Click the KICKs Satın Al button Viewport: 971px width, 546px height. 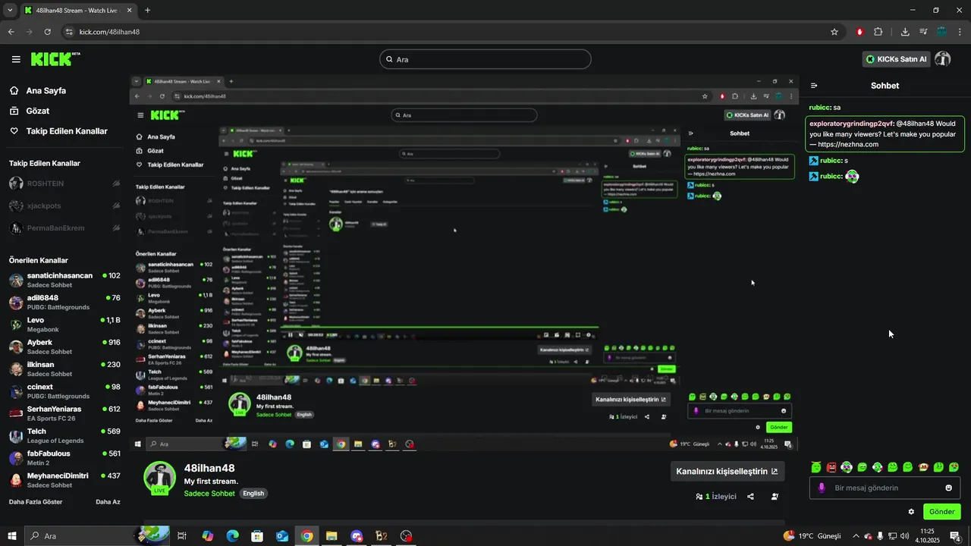(x=896, y=59)
